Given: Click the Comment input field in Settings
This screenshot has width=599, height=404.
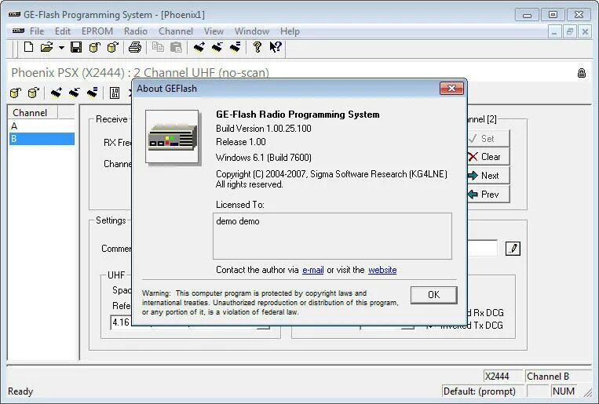Looking at the screenshot, I should tap(482, 249).
